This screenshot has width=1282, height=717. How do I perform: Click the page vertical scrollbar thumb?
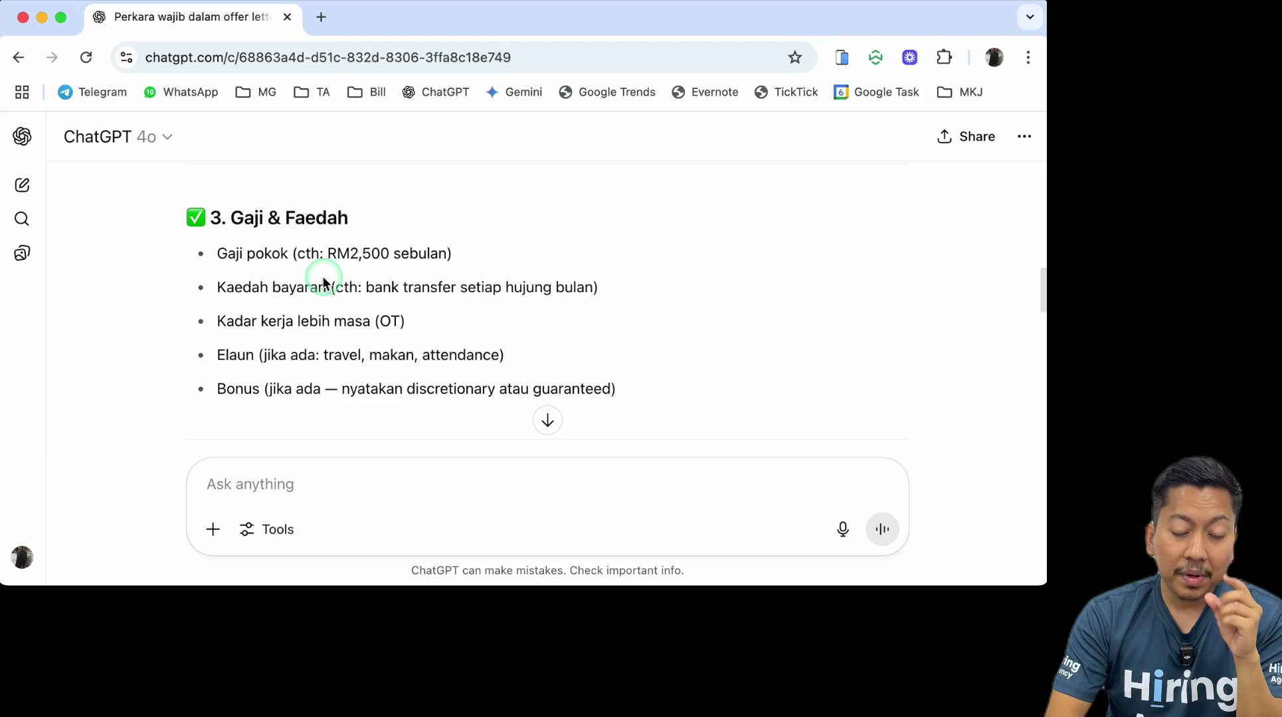pos(1043,290)
